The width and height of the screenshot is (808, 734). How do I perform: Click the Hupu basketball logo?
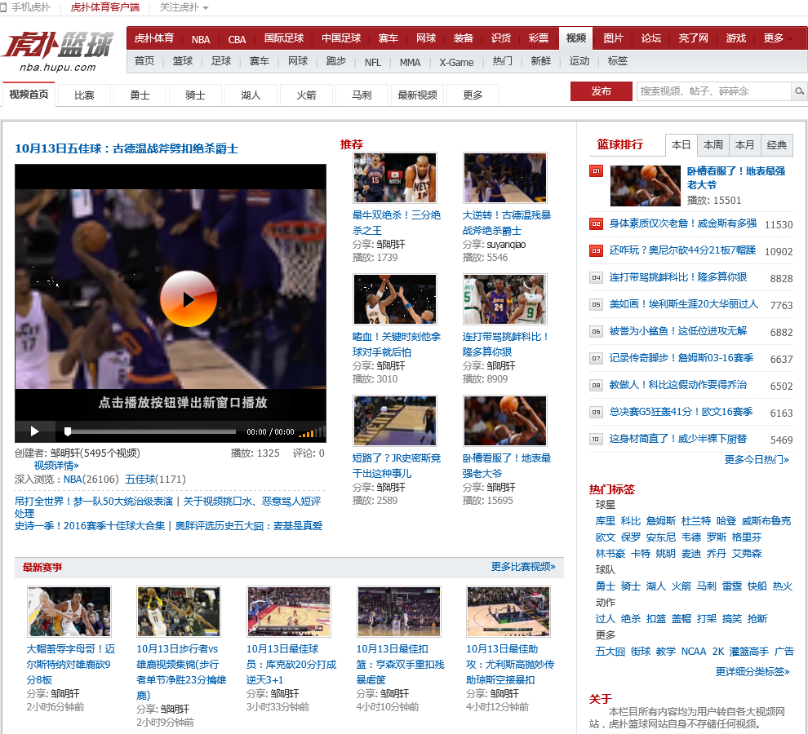coord(58,51)
